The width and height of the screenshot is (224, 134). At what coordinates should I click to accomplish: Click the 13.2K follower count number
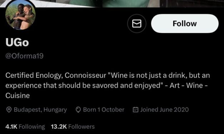(x=59, y=127)
